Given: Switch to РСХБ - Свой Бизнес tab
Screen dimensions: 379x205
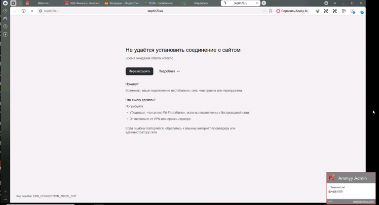Looking at the screenshot, I should click(x=161, y=3).
